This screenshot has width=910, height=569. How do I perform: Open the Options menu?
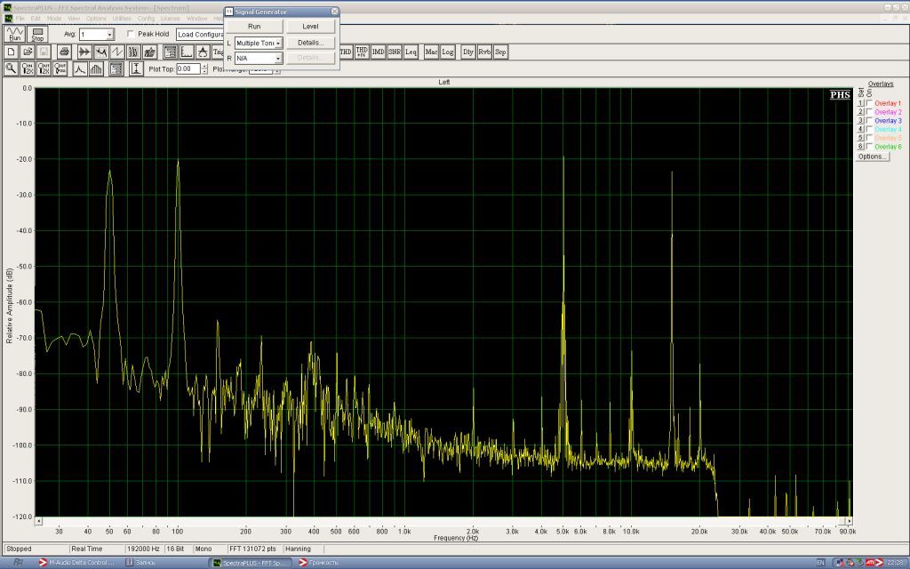click(96, 19)
